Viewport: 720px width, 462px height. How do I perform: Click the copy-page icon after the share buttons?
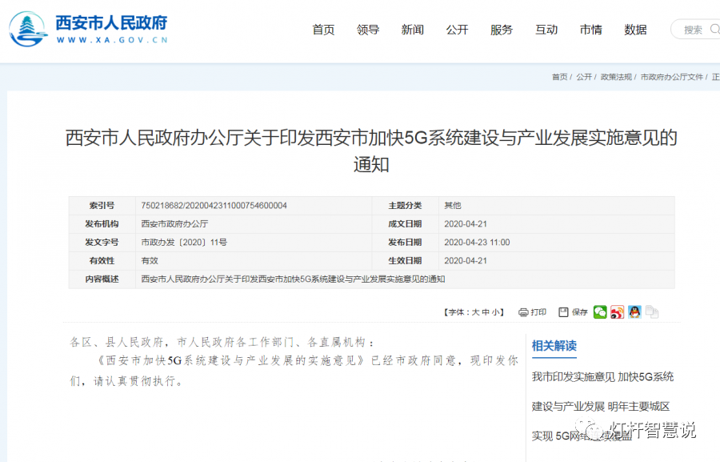point(651,311)
